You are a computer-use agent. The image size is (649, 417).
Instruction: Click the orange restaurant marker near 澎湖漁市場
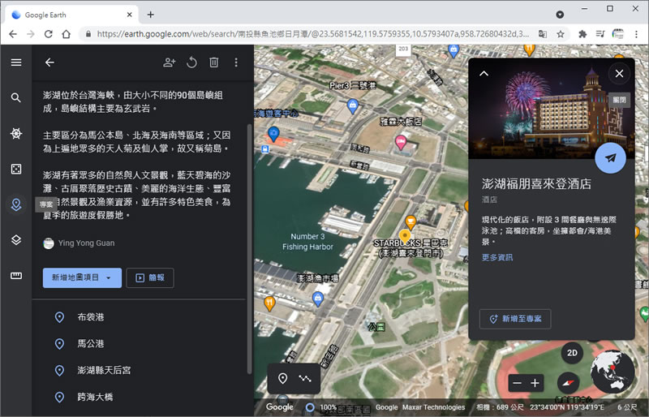269,304
